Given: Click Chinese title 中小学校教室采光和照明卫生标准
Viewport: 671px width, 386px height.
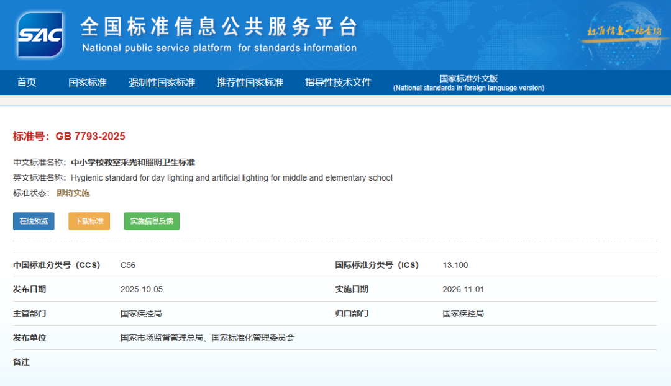Looking at the screenshot, I should click(133, 163).
